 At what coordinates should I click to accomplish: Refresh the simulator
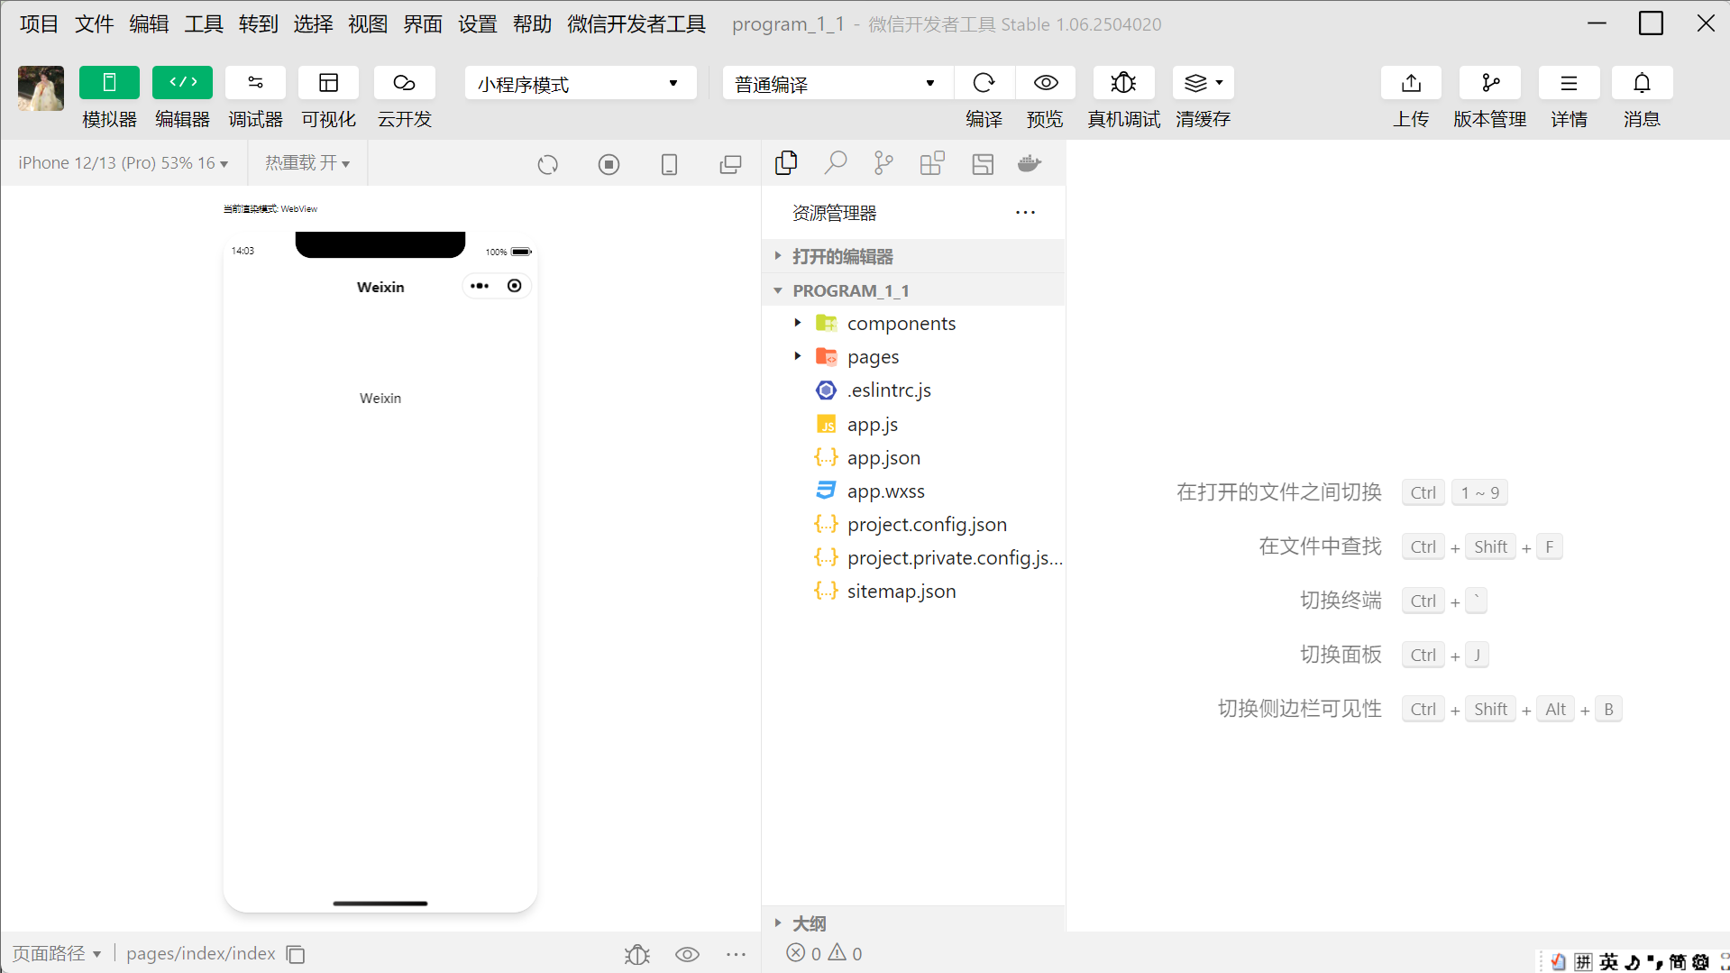tap(548, 164)
